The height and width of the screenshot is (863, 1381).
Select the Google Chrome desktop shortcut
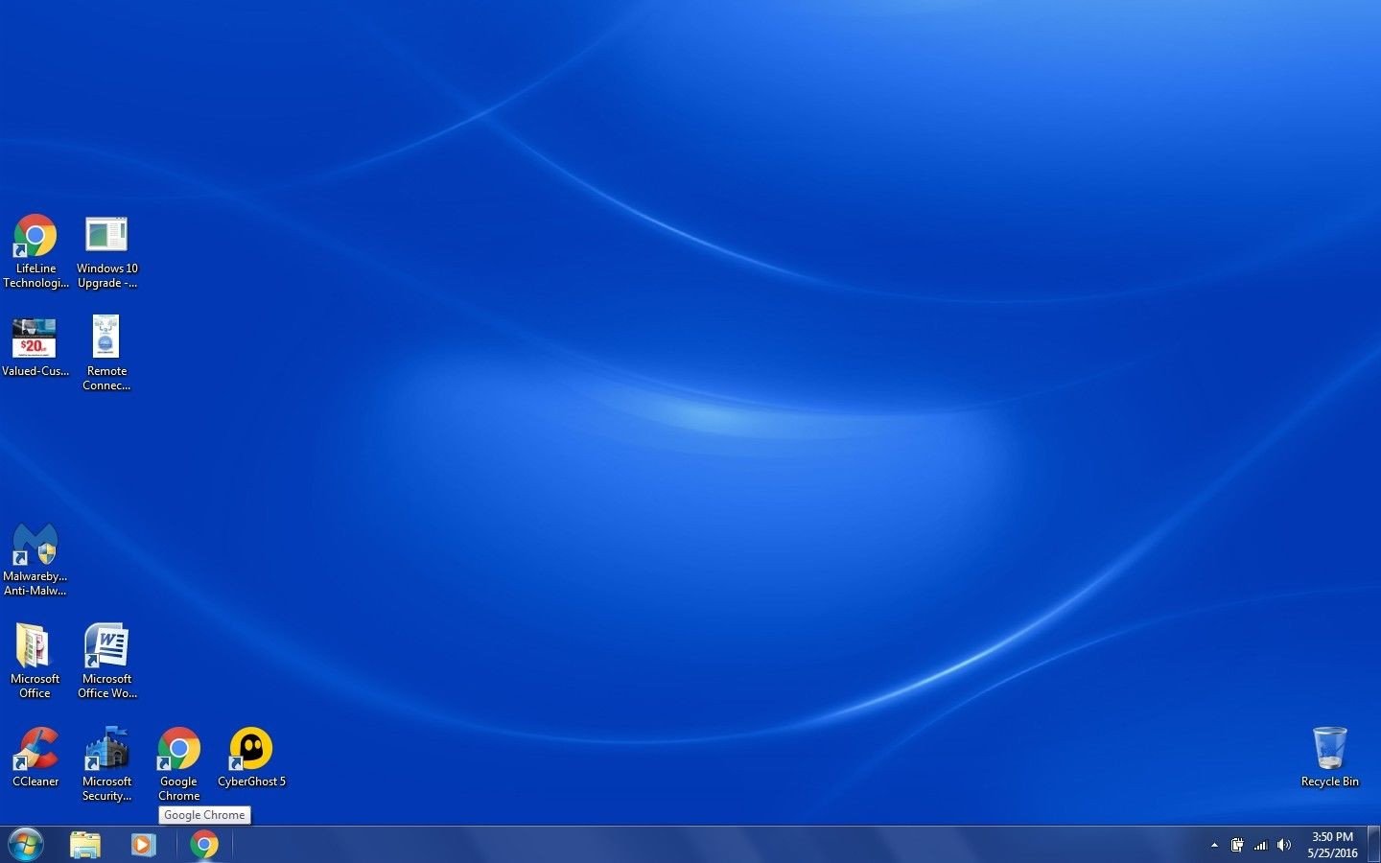pos(178,750)
